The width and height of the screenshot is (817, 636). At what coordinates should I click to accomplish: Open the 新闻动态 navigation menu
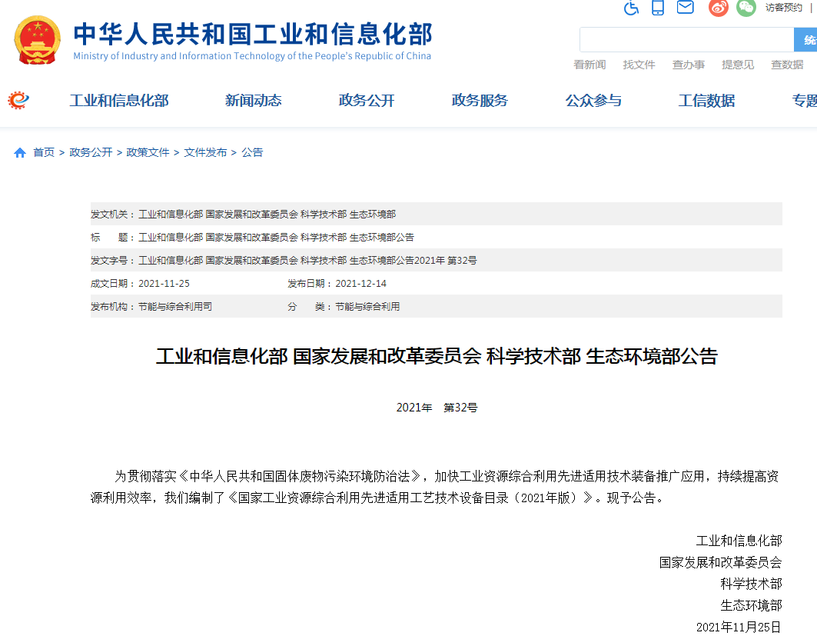click(253, 101)
